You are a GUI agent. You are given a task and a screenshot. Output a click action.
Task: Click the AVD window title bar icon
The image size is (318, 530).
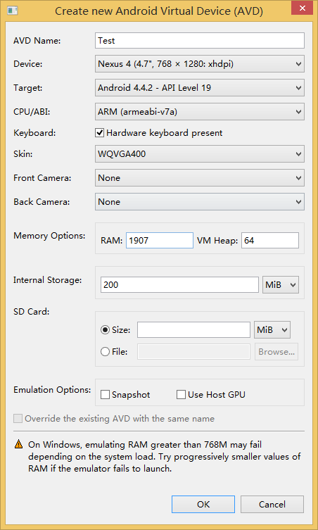click(12, 11)
